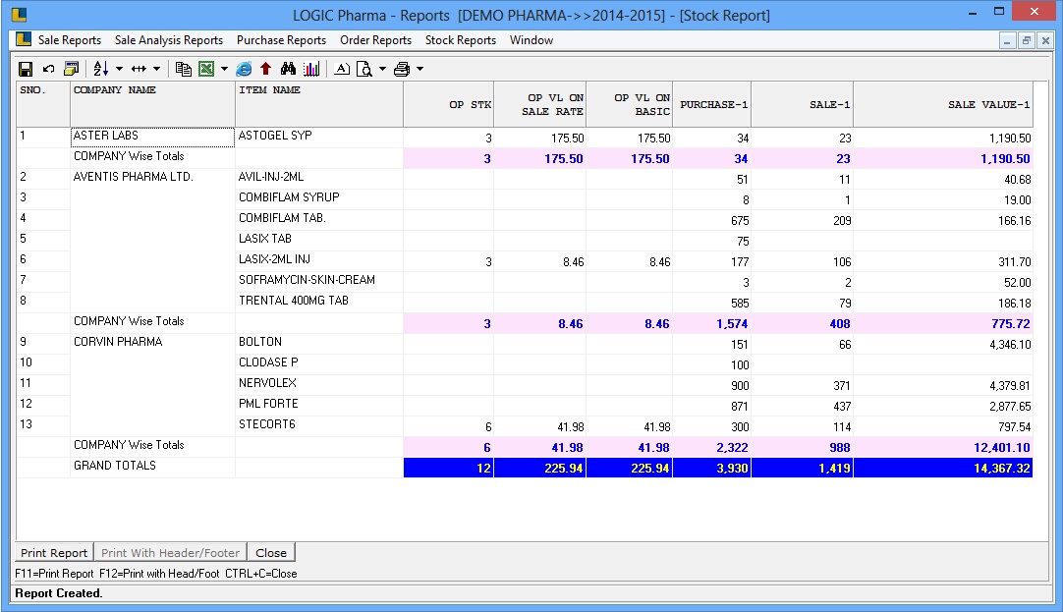
Task: Click the undo arrow toolbar icon
Action: click(48, 69)
